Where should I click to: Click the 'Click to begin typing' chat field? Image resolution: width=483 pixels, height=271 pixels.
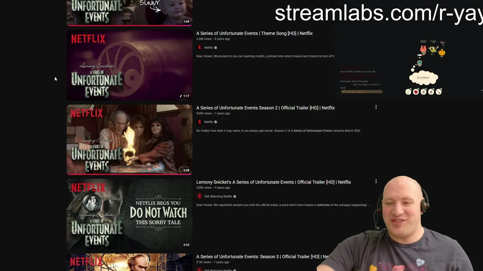point(362,92)
